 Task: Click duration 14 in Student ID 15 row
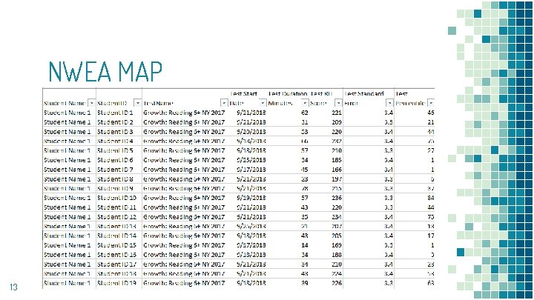[x=305, y=245]
